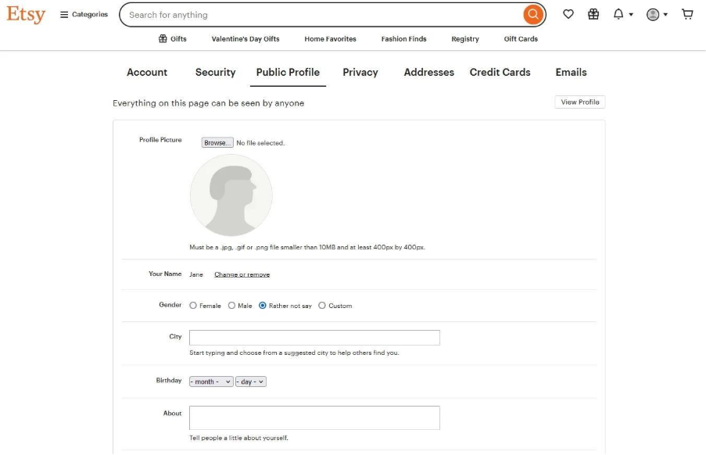Open the shopping cart
This screenshot has height=455, width=706.
[687, 14]
